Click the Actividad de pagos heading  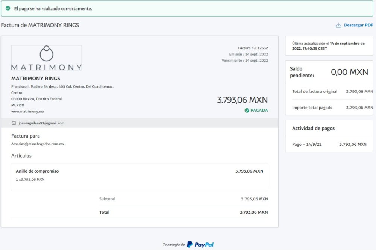tap(313, 129)
